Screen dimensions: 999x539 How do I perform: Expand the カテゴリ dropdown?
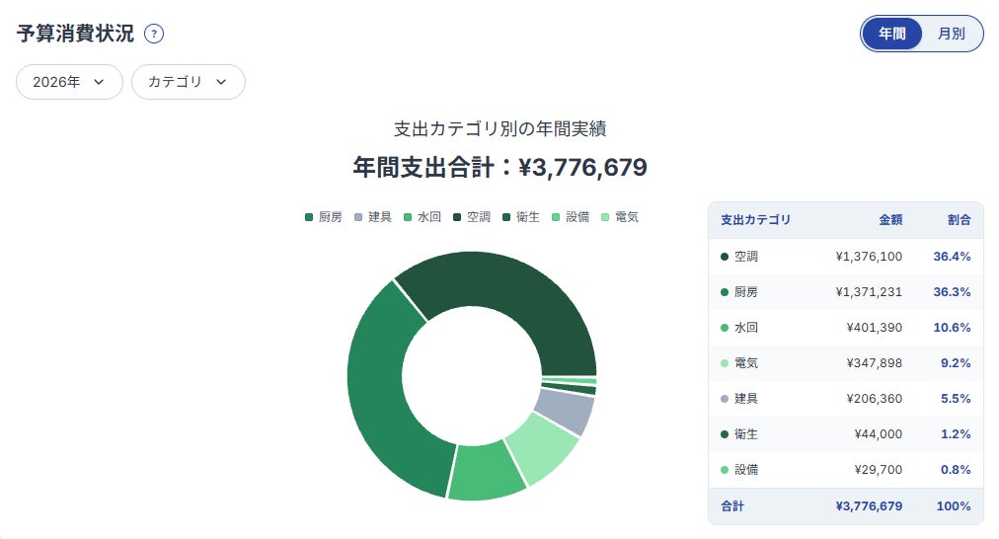[x=188, y=82]
